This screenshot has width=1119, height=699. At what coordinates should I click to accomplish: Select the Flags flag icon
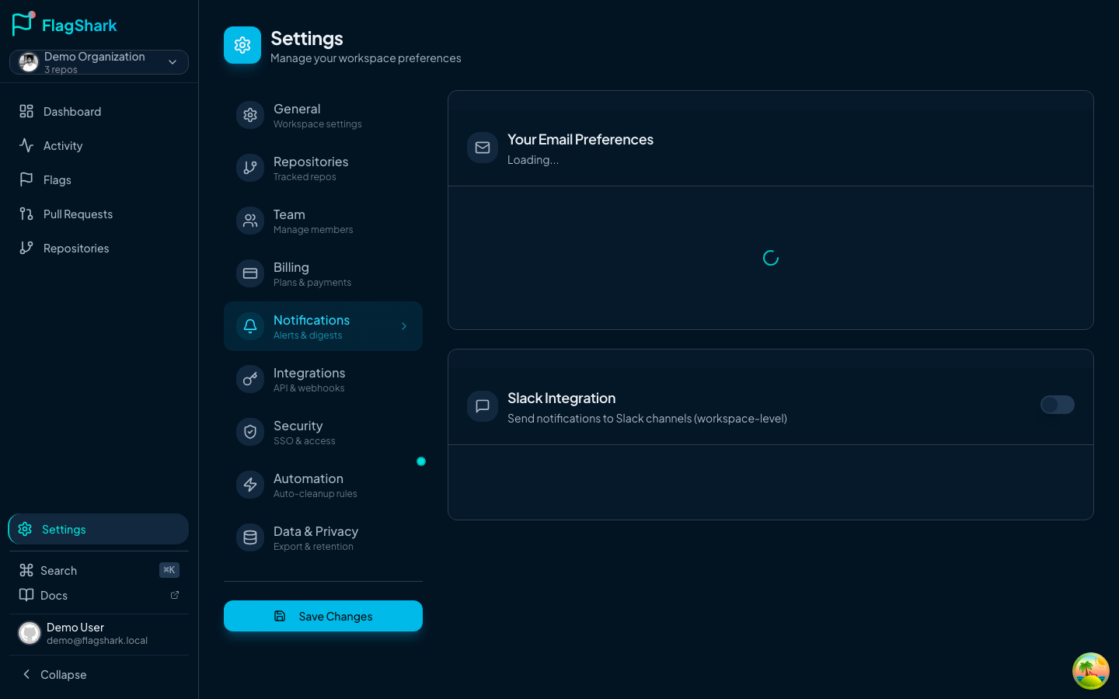[x=26, y=179]
